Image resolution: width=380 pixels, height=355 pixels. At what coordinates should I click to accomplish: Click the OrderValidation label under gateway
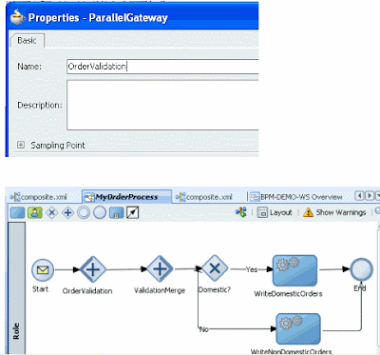point(87,291)
